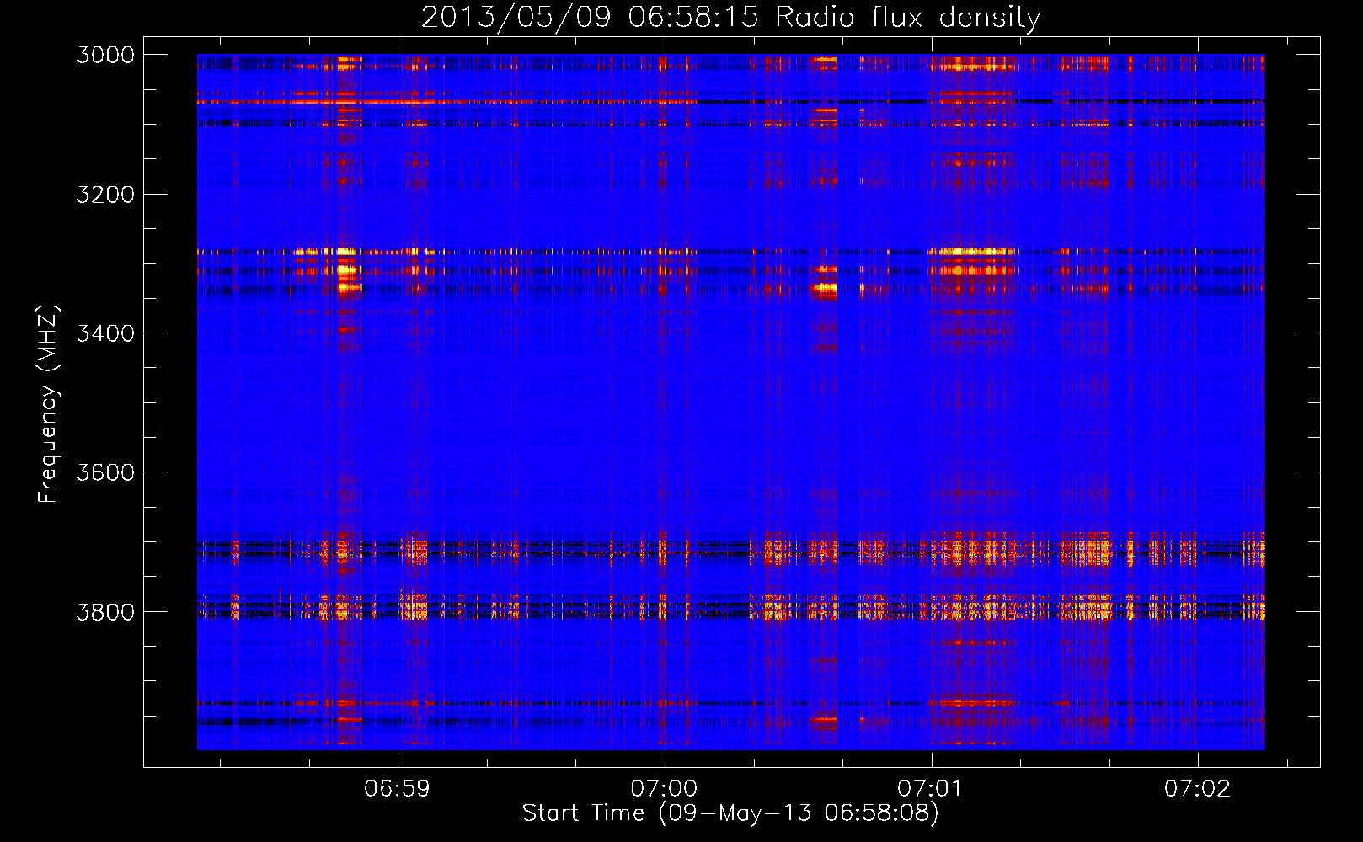Click the 'Start Time (09-May-13 06:58:08)' label
Image resolution: width=1363 pixels, height=842 pixels.
730,813
